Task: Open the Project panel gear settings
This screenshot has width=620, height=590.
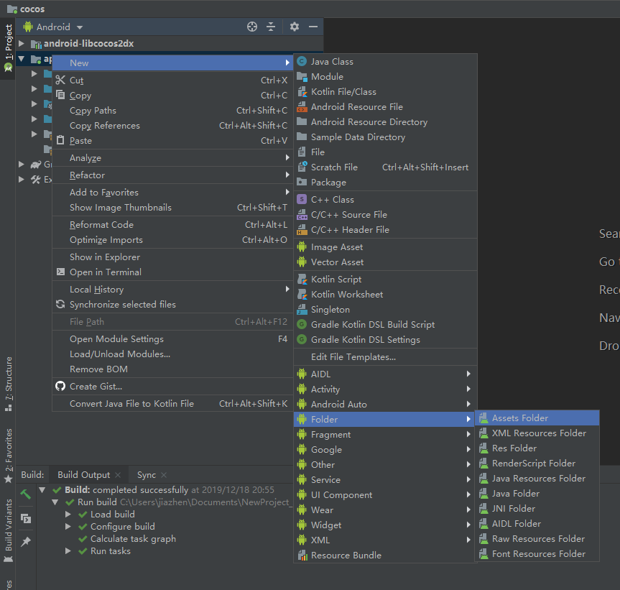Action: (295, 27)
